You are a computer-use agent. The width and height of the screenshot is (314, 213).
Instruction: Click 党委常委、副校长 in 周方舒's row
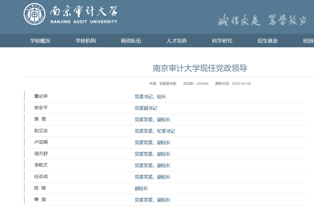pos(153,154)
